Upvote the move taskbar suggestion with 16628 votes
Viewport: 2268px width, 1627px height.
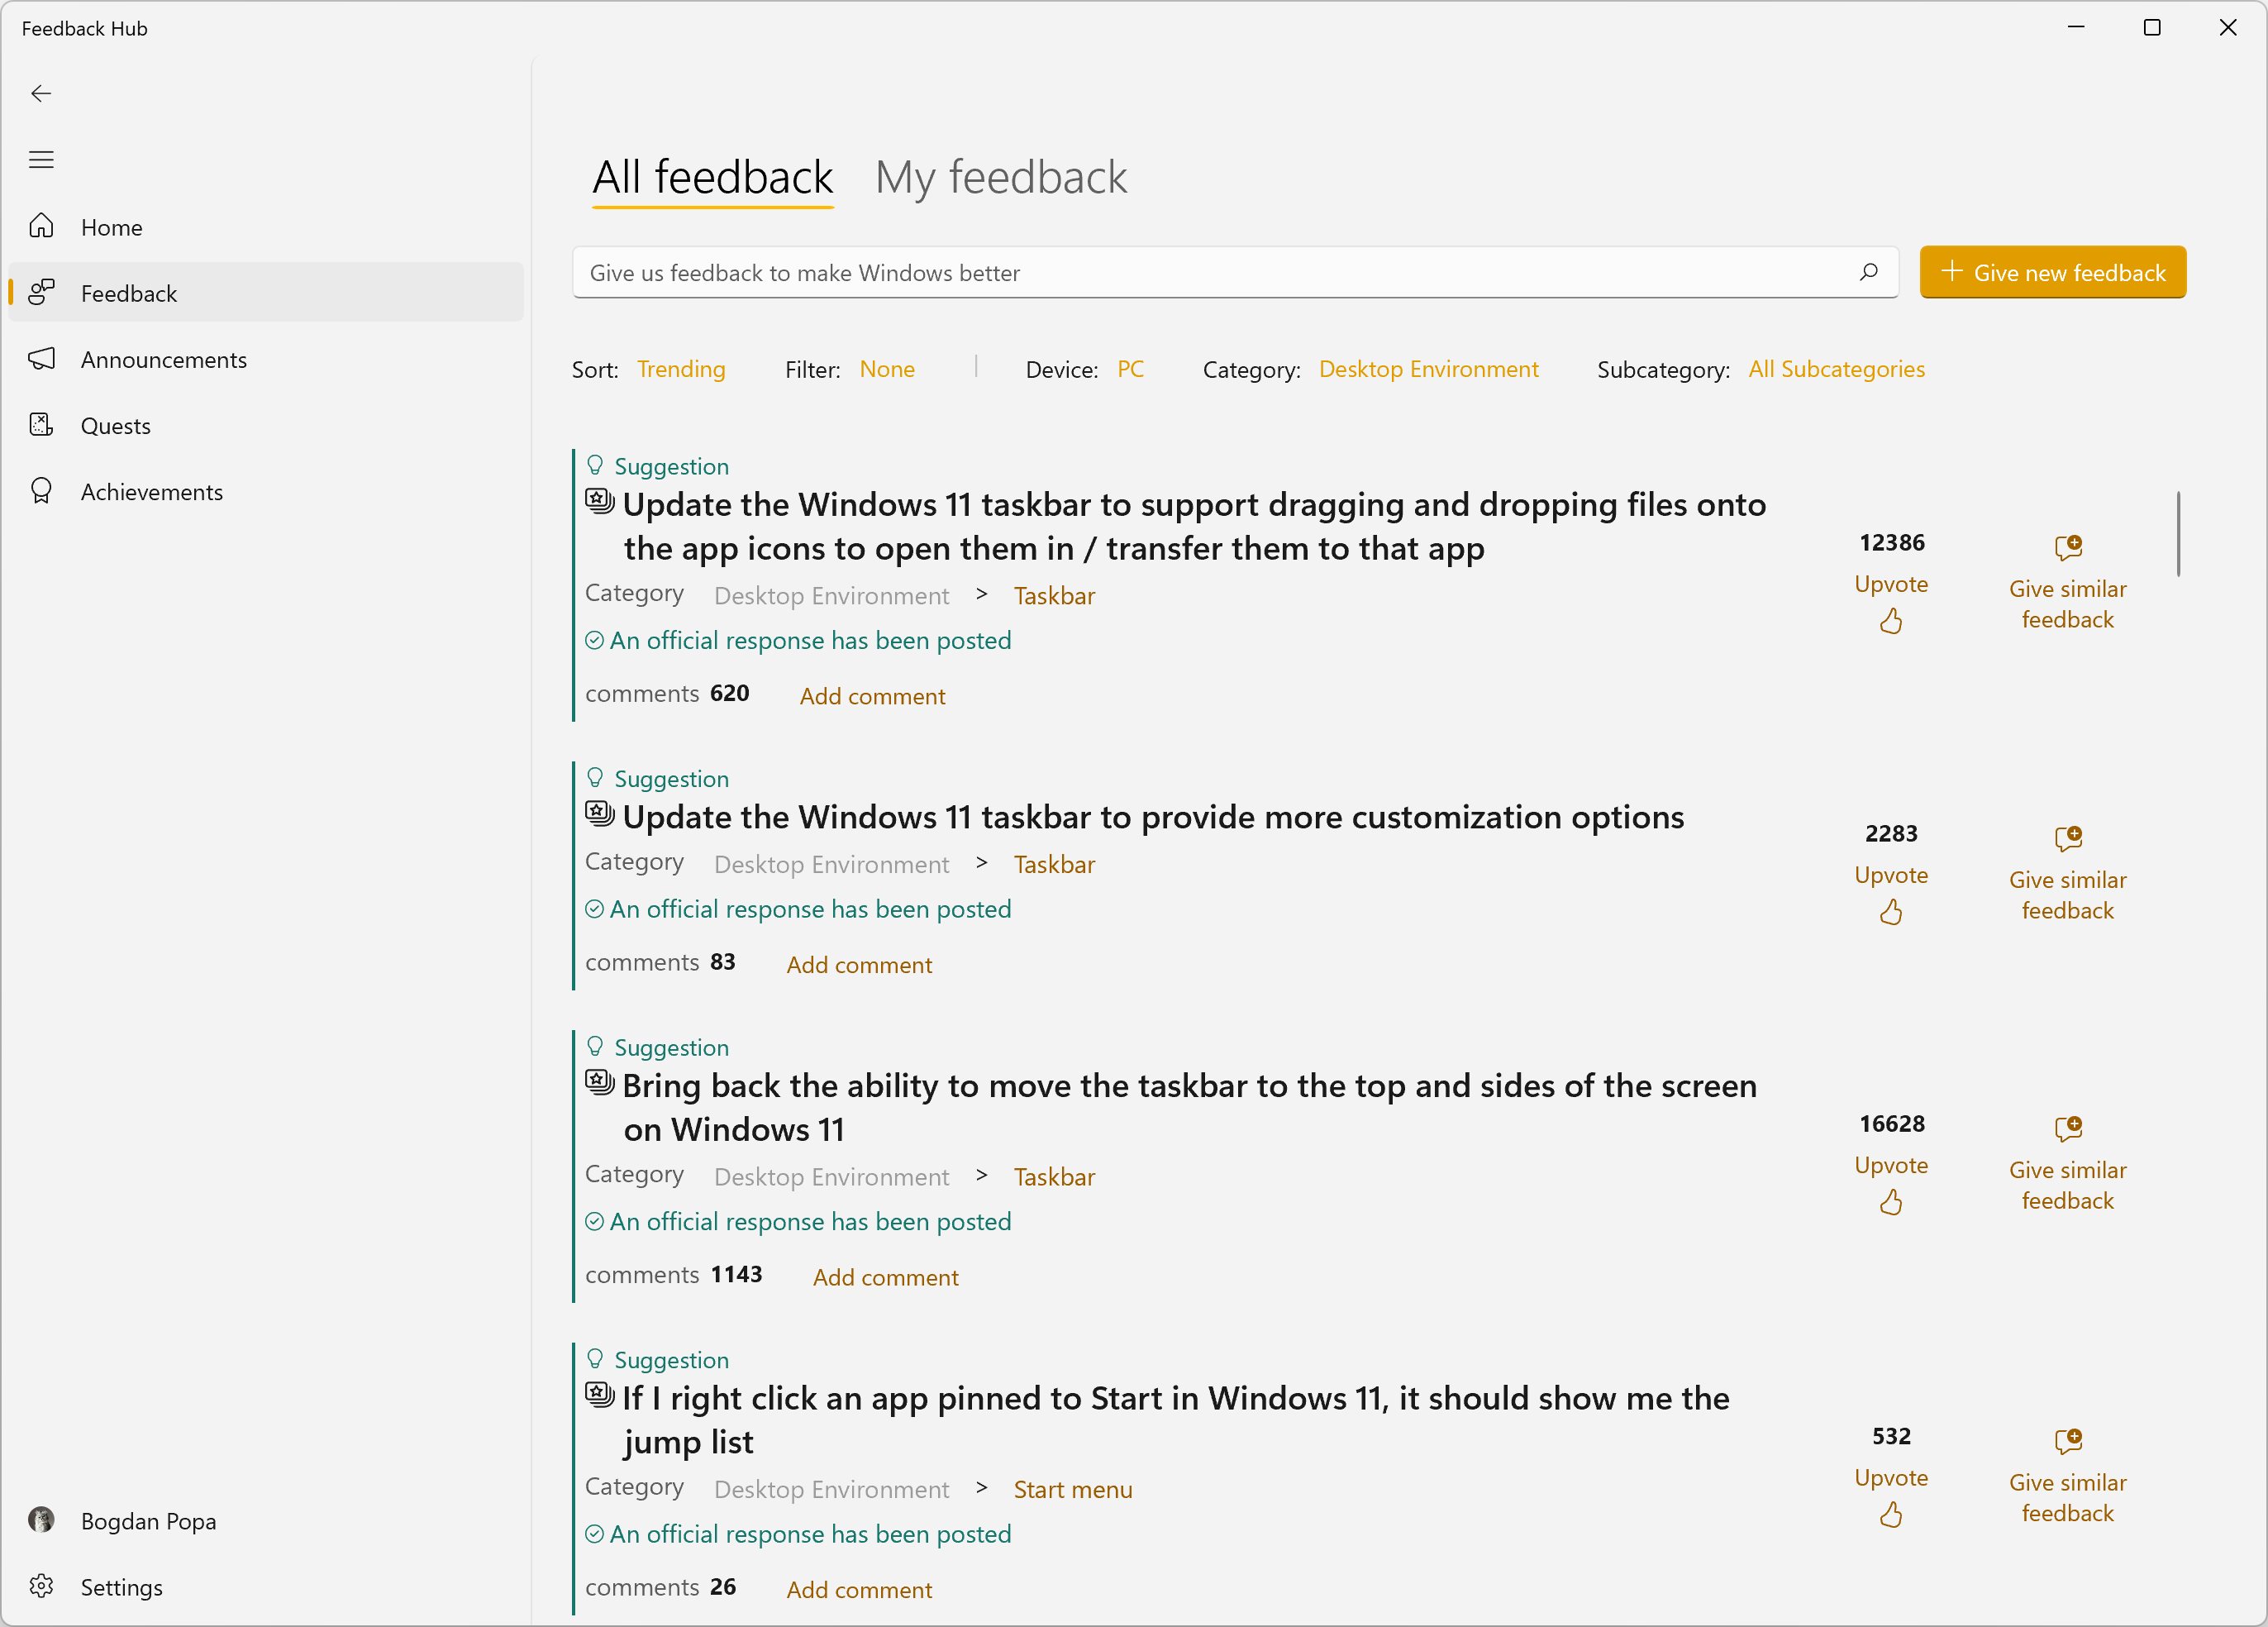1891,1201
